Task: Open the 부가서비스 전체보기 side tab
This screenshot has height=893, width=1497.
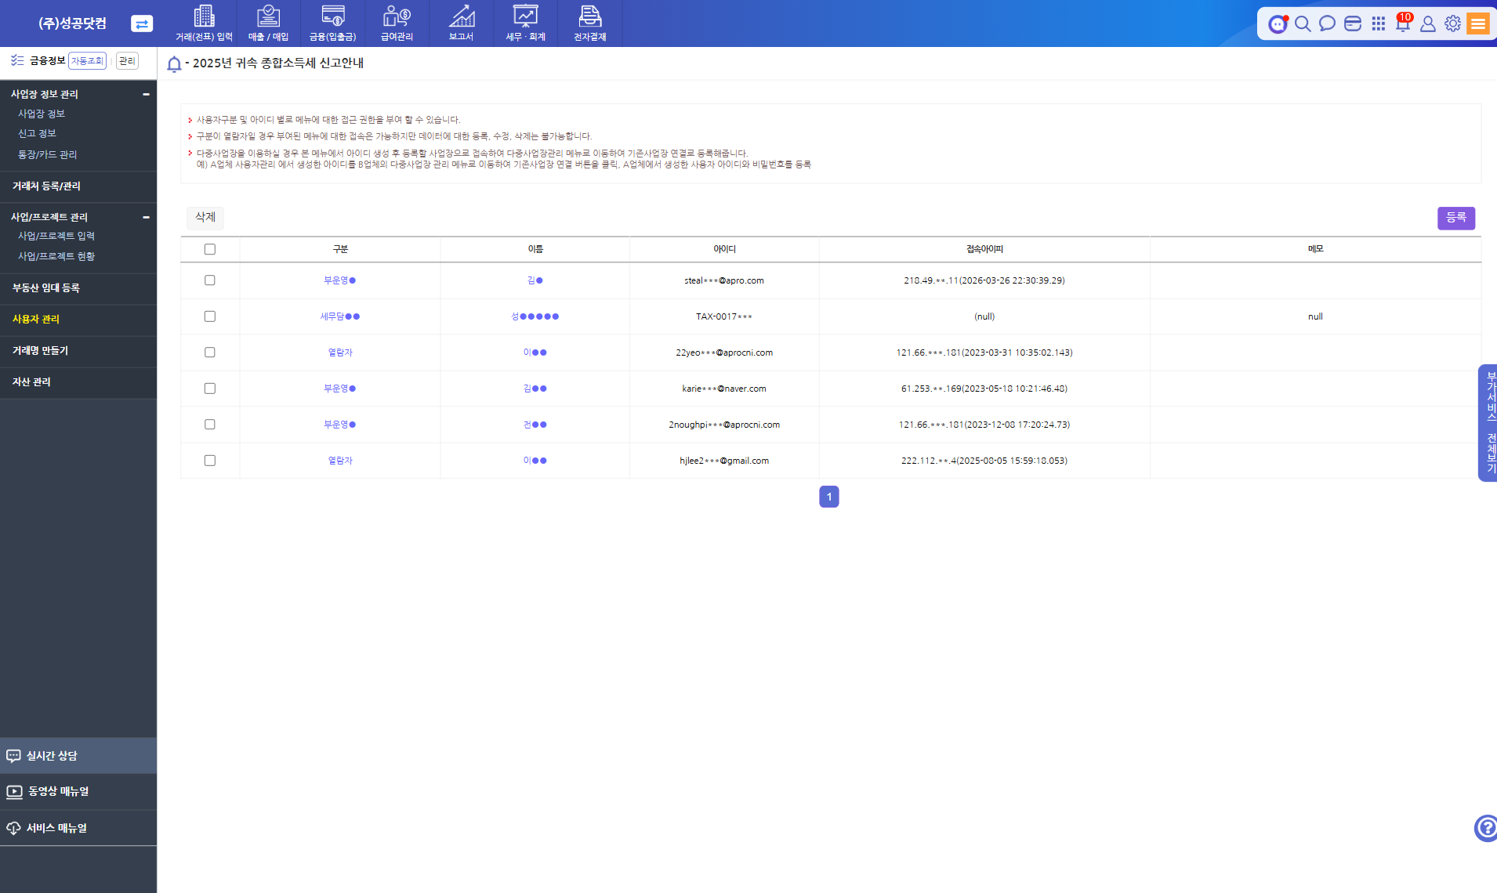Action: click(1488, 423)
